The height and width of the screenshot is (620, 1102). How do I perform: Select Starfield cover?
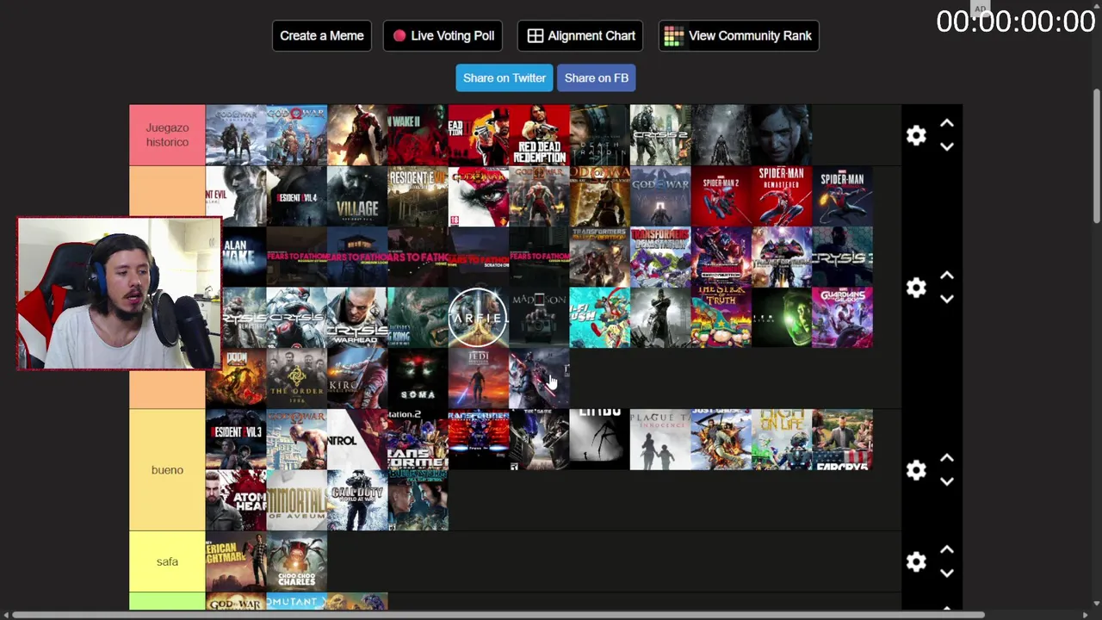(479, 318)
